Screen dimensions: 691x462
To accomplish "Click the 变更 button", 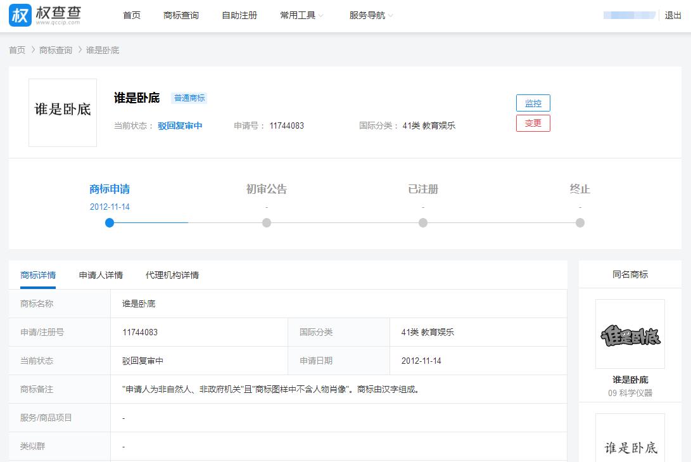I will (x=533, y=123).
